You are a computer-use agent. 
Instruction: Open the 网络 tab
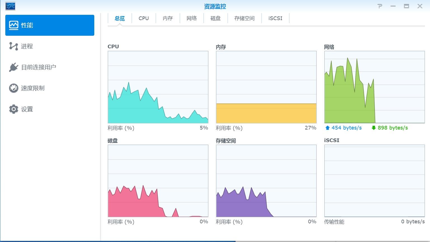(x=192, y=18)
